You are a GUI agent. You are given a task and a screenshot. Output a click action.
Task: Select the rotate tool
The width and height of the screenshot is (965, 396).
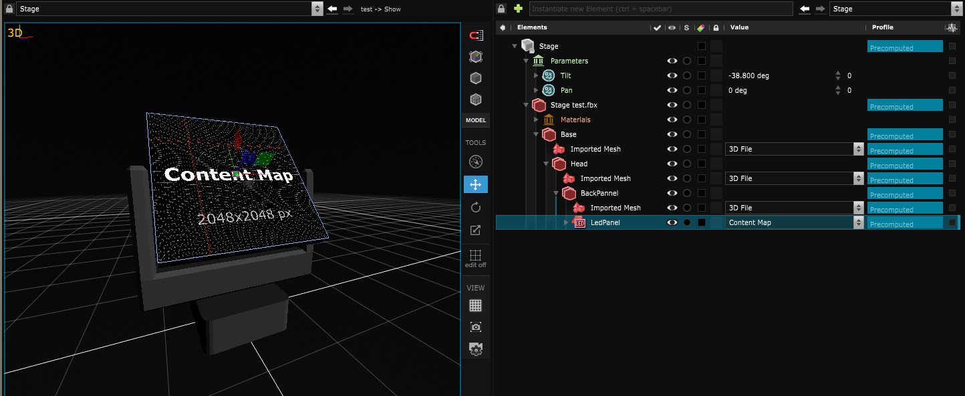click(476, 208)
